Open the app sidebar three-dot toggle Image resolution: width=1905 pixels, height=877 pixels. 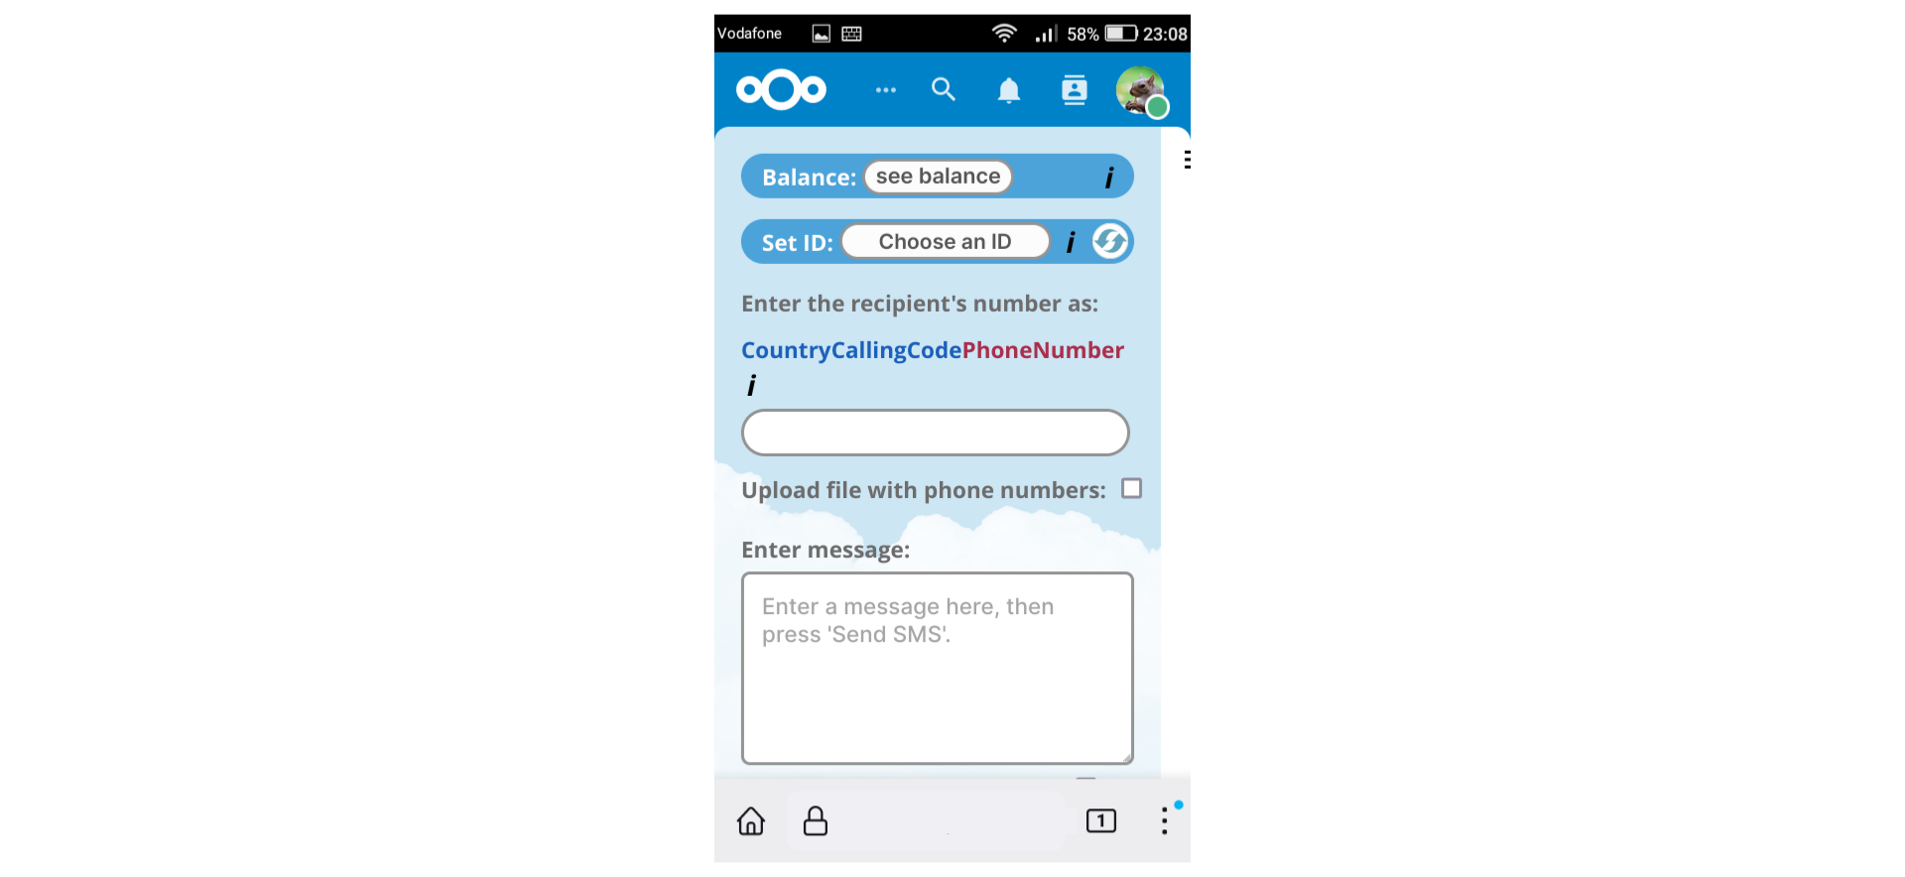tap(1187, 160)
